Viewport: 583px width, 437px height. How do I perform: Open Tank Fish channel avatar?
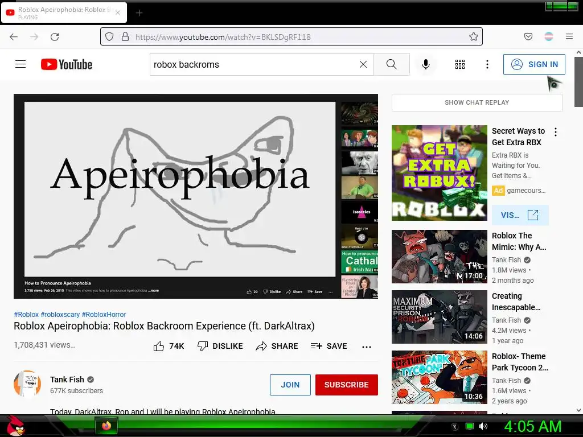point(27,384)
